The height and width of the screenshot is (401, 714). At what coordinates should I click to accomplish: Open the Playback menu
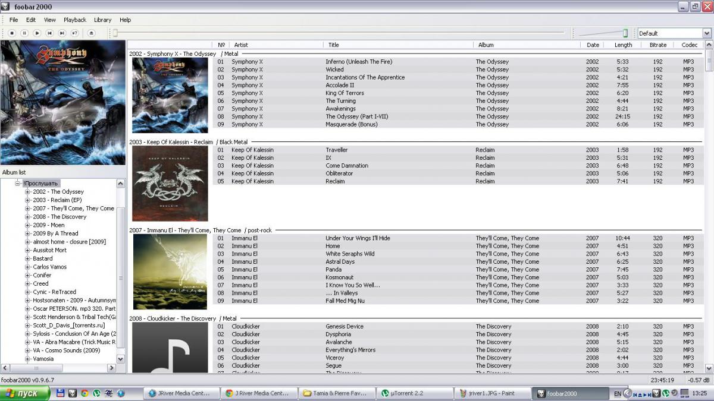pos(75,20)
